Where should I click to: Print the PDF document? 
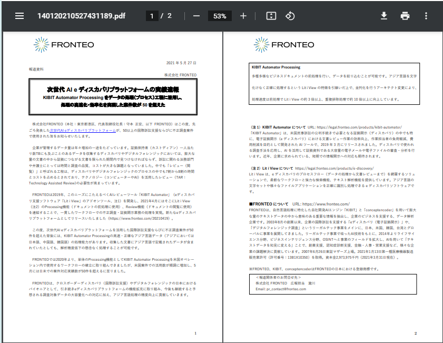pyautogui.click(x=405, y=16)
